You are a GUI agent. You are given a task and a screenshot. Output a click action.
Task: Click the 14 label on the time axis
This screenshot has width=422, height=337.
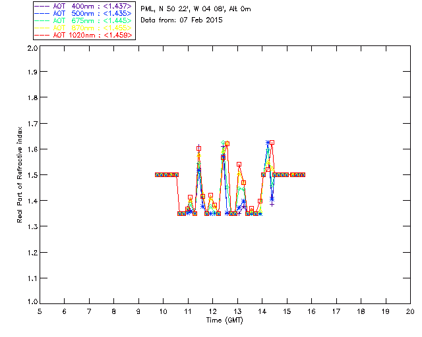(262, 311)
